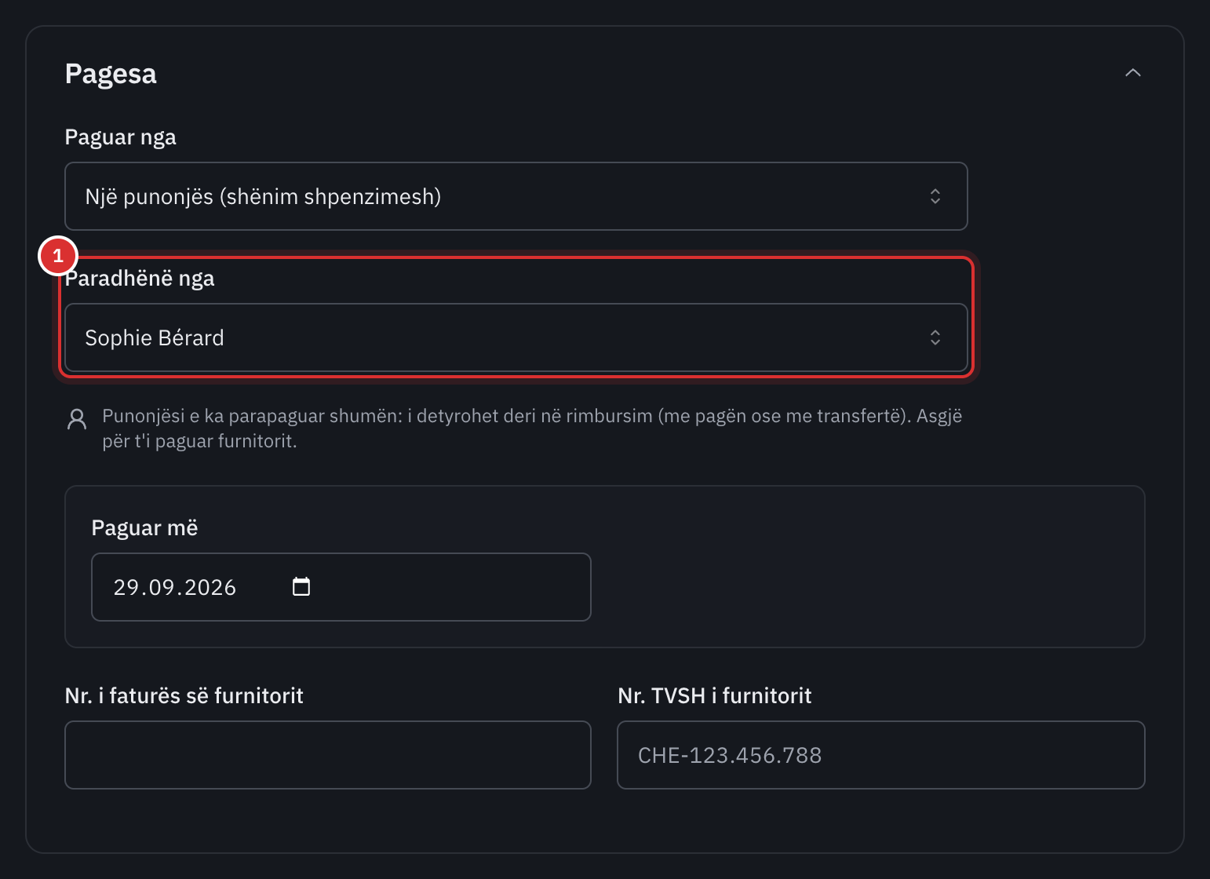Image resolution: width=1210 pixels, height=879 pixels.
Task: Focus the Nr. i faturës së furnitorit field
Action: tap(327, 755)
